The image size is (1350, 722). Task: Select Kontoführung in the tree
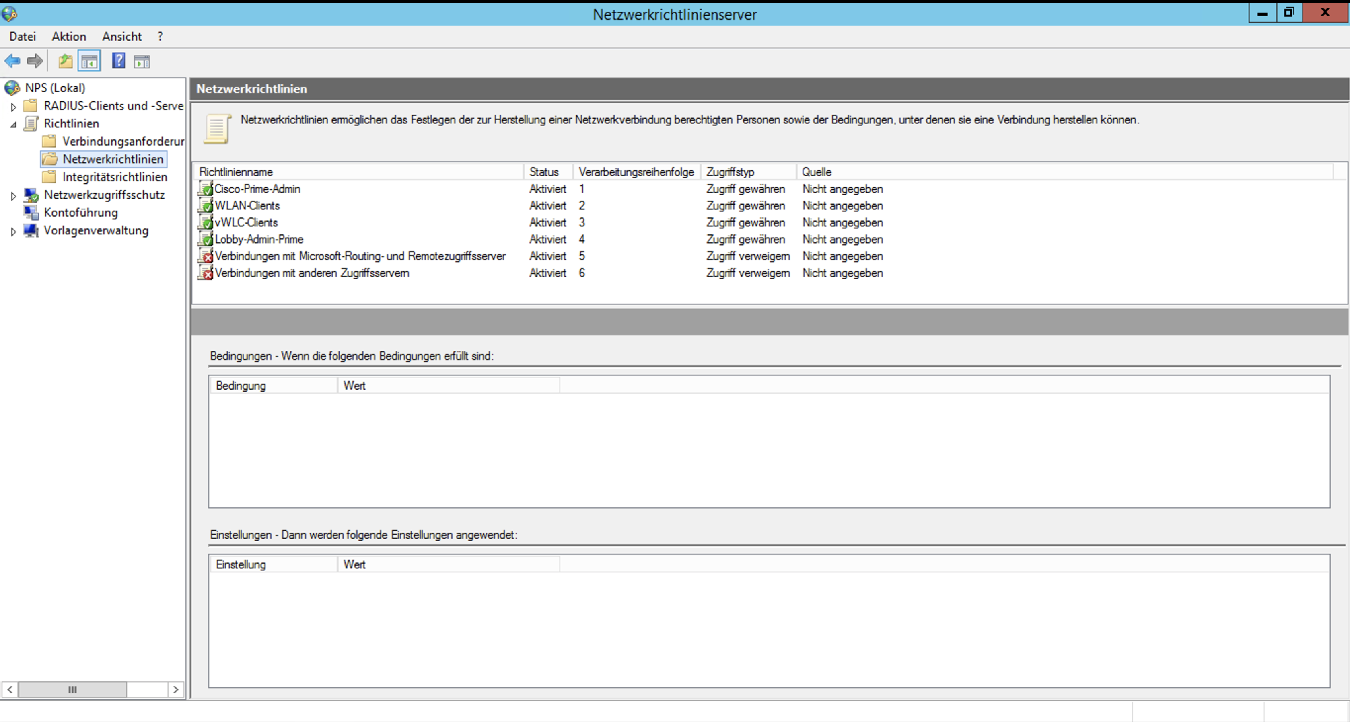(x=81, y=213)
